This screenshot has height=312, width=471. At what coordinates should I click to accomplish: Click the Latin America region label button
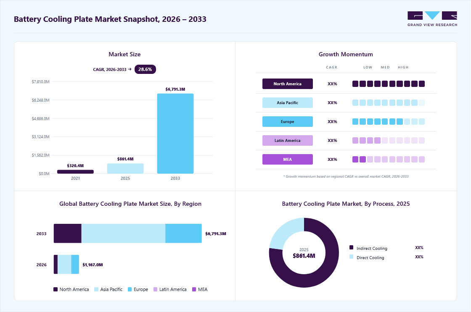point(288,140)
